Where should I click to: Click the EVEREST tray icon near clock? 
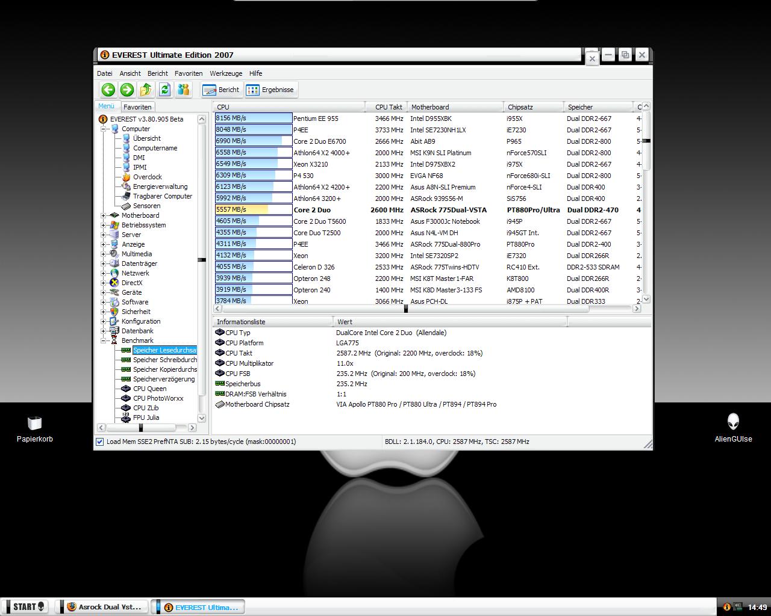pos(727,607)
